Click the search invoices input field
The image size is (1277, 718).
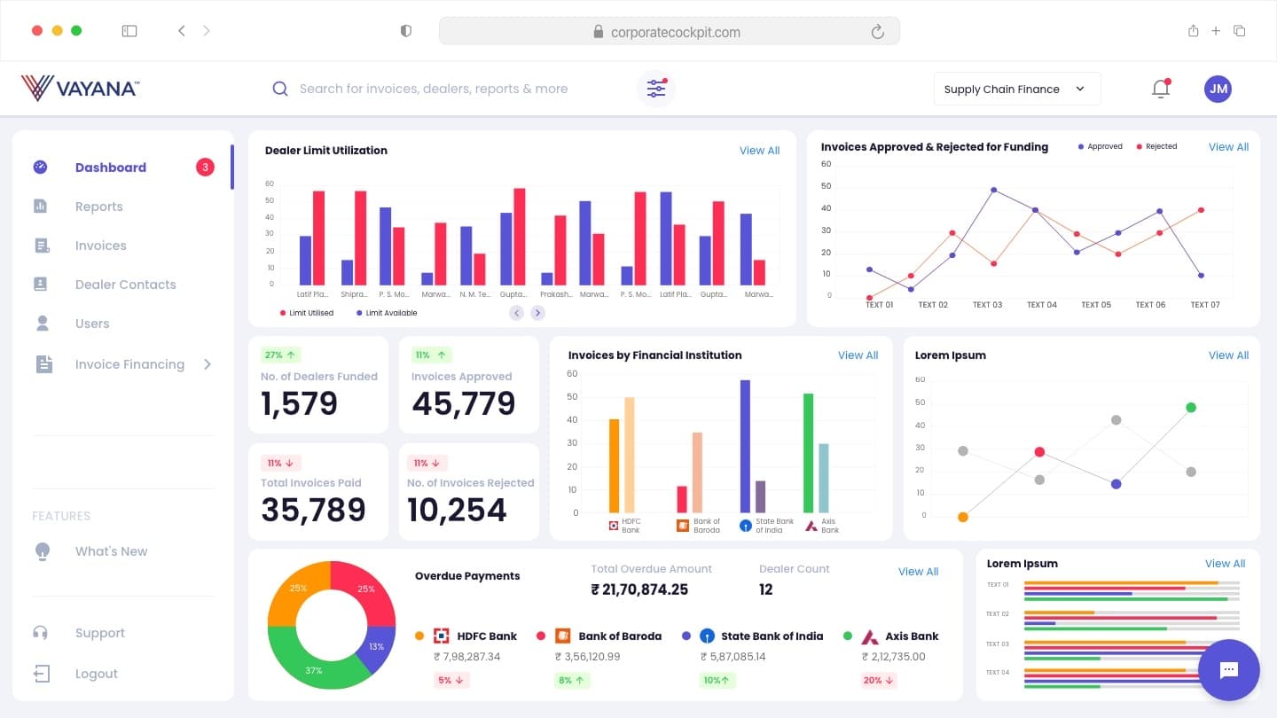coord(434,89)
